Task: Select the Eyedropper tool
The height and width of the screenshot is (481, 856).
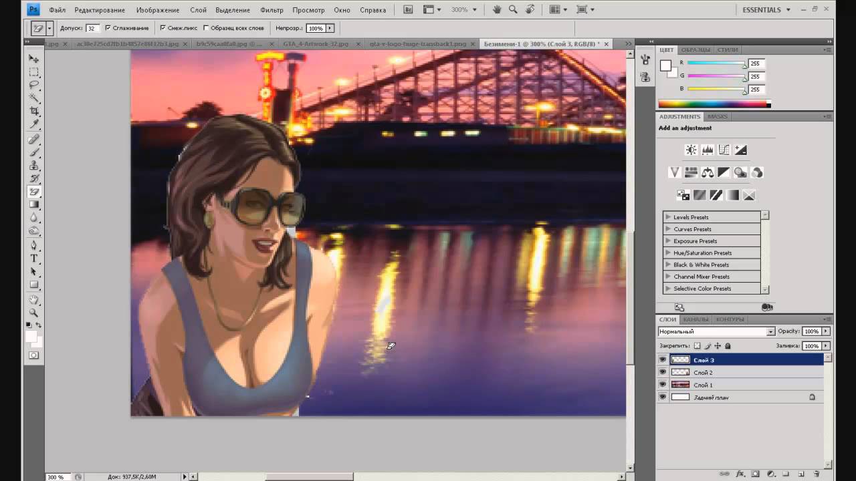Action: coord(34,124)
